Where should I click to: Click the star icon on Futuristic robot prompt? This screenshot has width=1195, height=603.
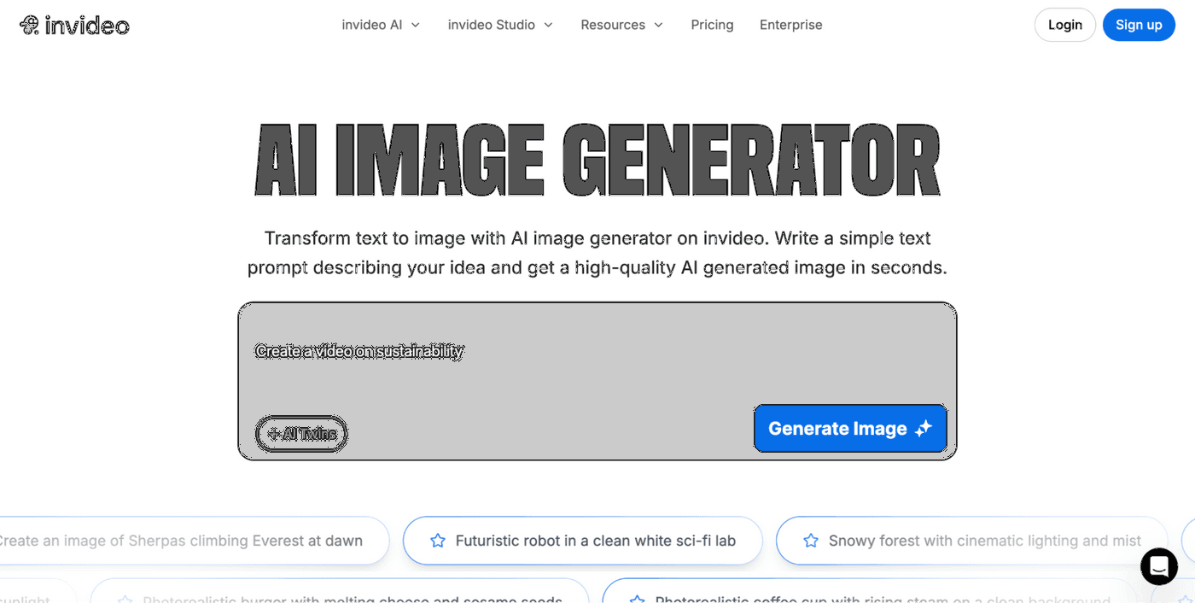coord(438,541)
